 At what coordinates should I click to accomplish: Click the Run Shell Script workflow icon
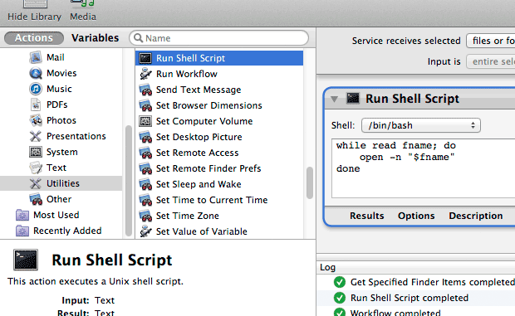(353, 99)
